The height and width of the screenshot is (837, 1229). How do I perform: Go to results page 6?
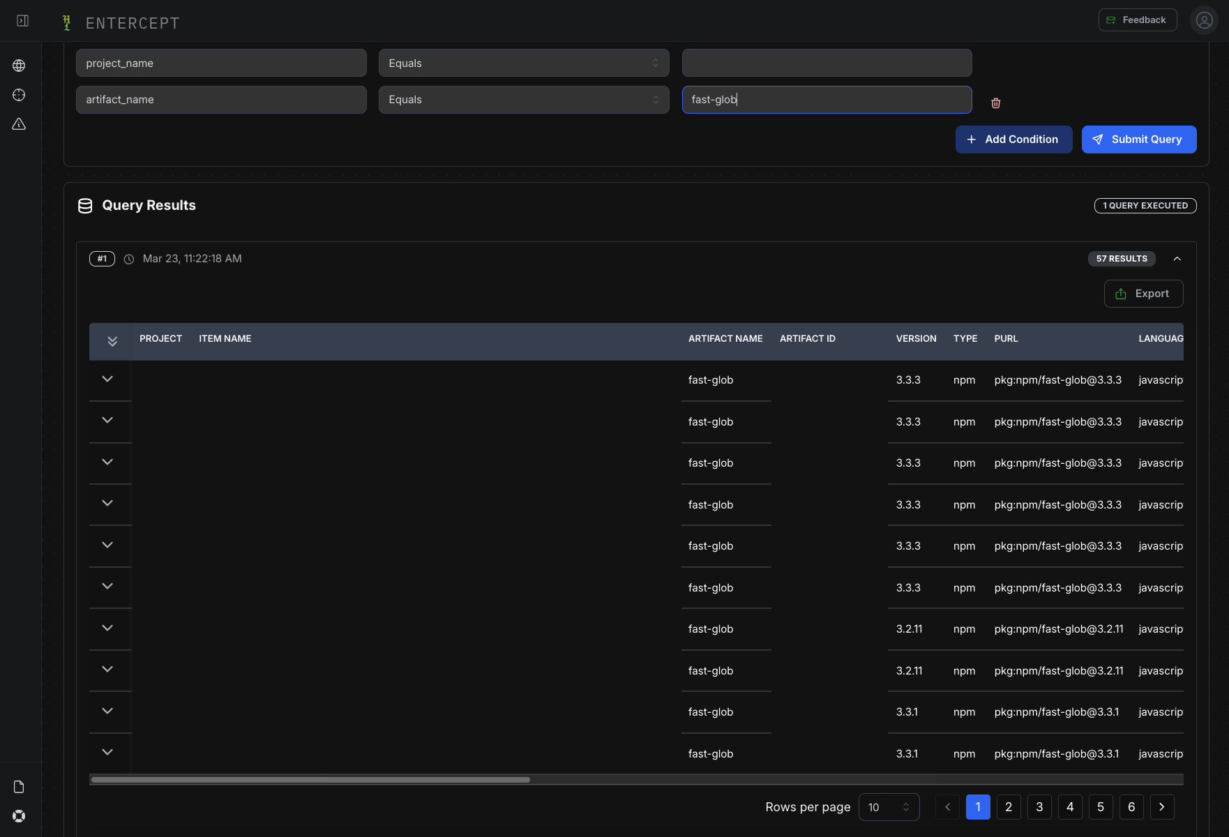[x=1131, y=807]
